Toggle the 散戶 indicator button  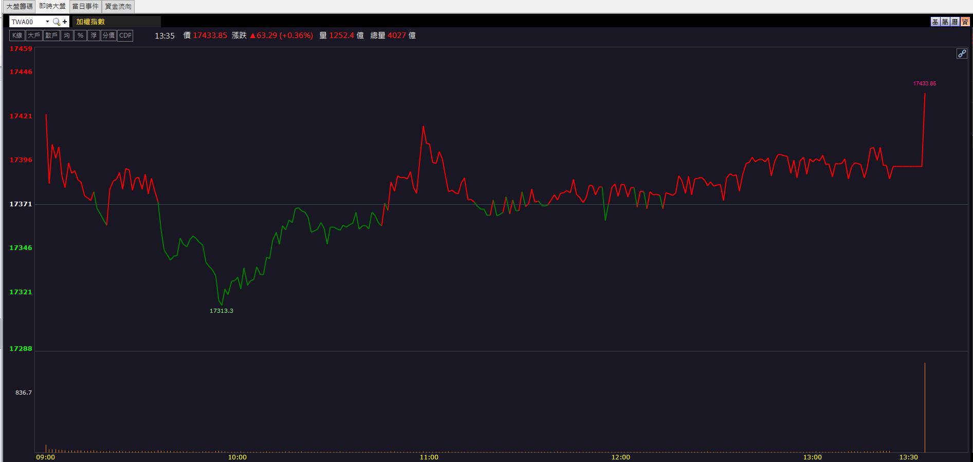51,35
